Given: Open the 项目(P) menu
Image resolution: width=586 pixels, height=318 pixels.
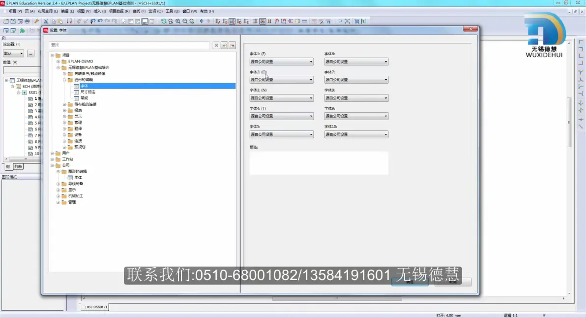Looking at the screenshot, I should [x=15, y=11].
